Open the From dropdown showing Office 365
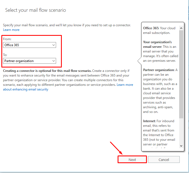The height and width of the screenshot is (173, 189). [30, 45]
